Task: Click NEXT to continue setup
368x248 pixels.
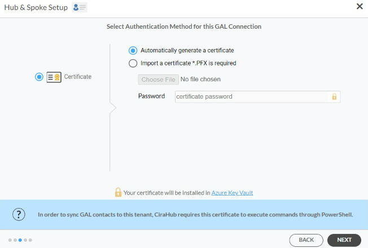Action: click(344, 240)
